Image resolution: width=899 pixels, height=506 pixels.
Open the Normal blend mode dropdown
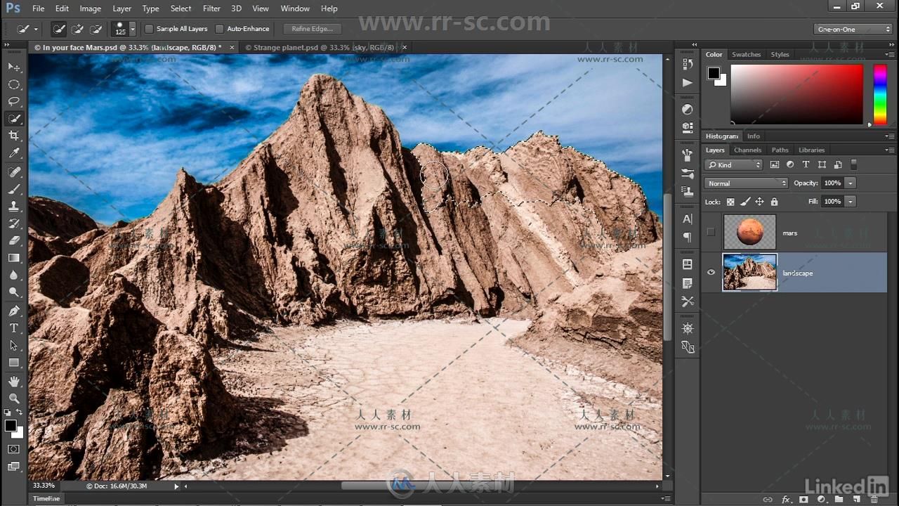746,183
